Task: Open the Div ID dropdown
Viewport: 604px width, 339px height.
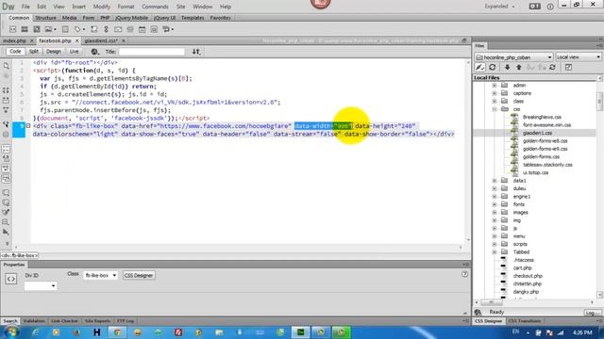Action: (40, 285)
